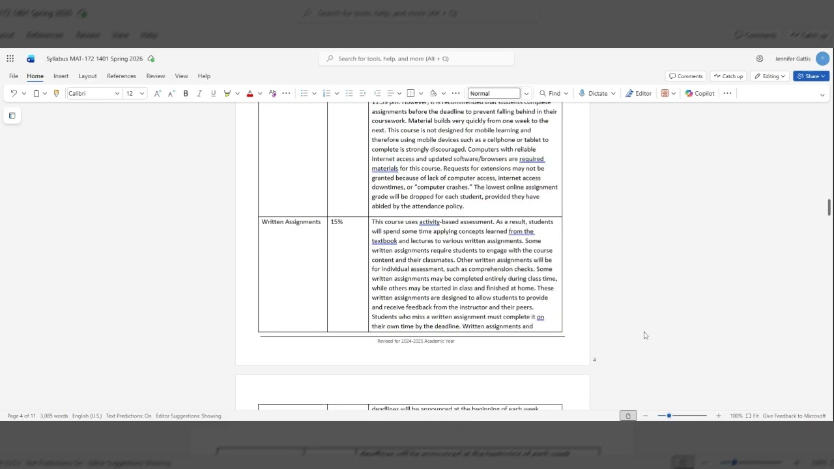Click the zoom out minus icon

click(x=646, y=416)
